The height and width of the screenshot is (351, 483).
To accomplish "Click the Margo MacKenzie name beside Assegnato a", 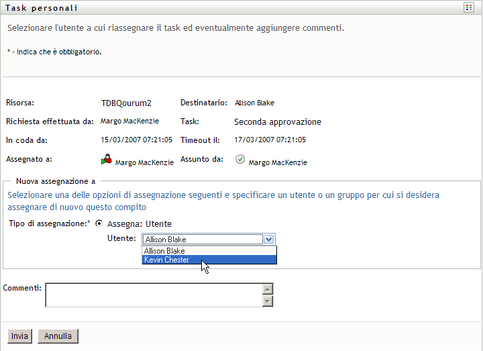I will [144, 162].
